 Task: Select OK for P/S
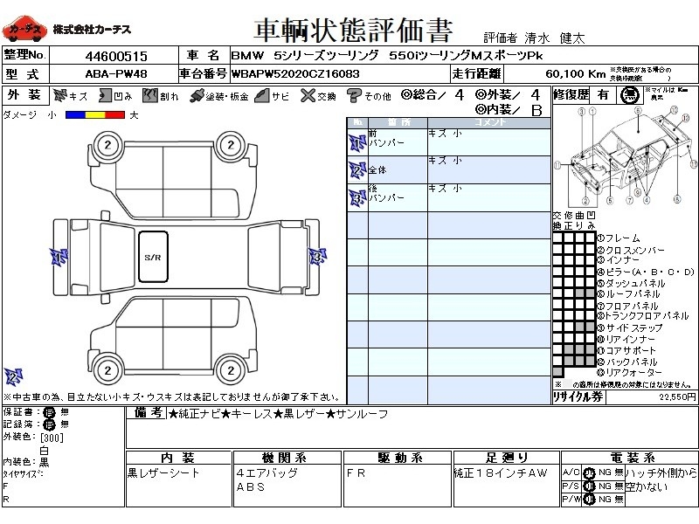(x=589, y=486)
